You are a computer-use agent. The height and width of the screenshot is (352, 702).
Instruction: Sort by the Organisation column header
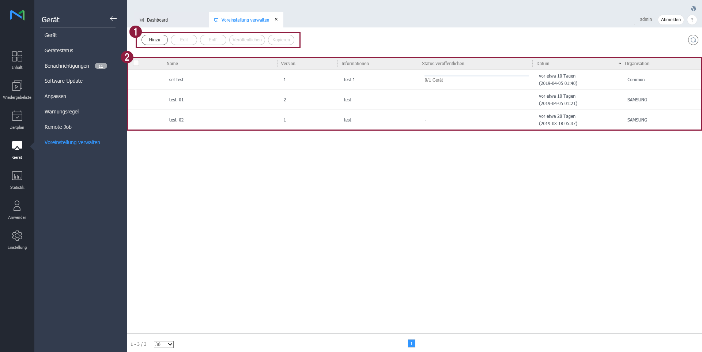tap(637, 64)
